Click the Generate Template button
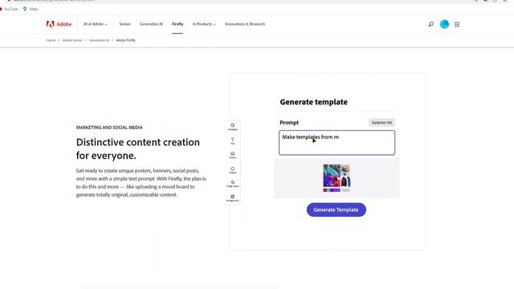 point(337,210)
